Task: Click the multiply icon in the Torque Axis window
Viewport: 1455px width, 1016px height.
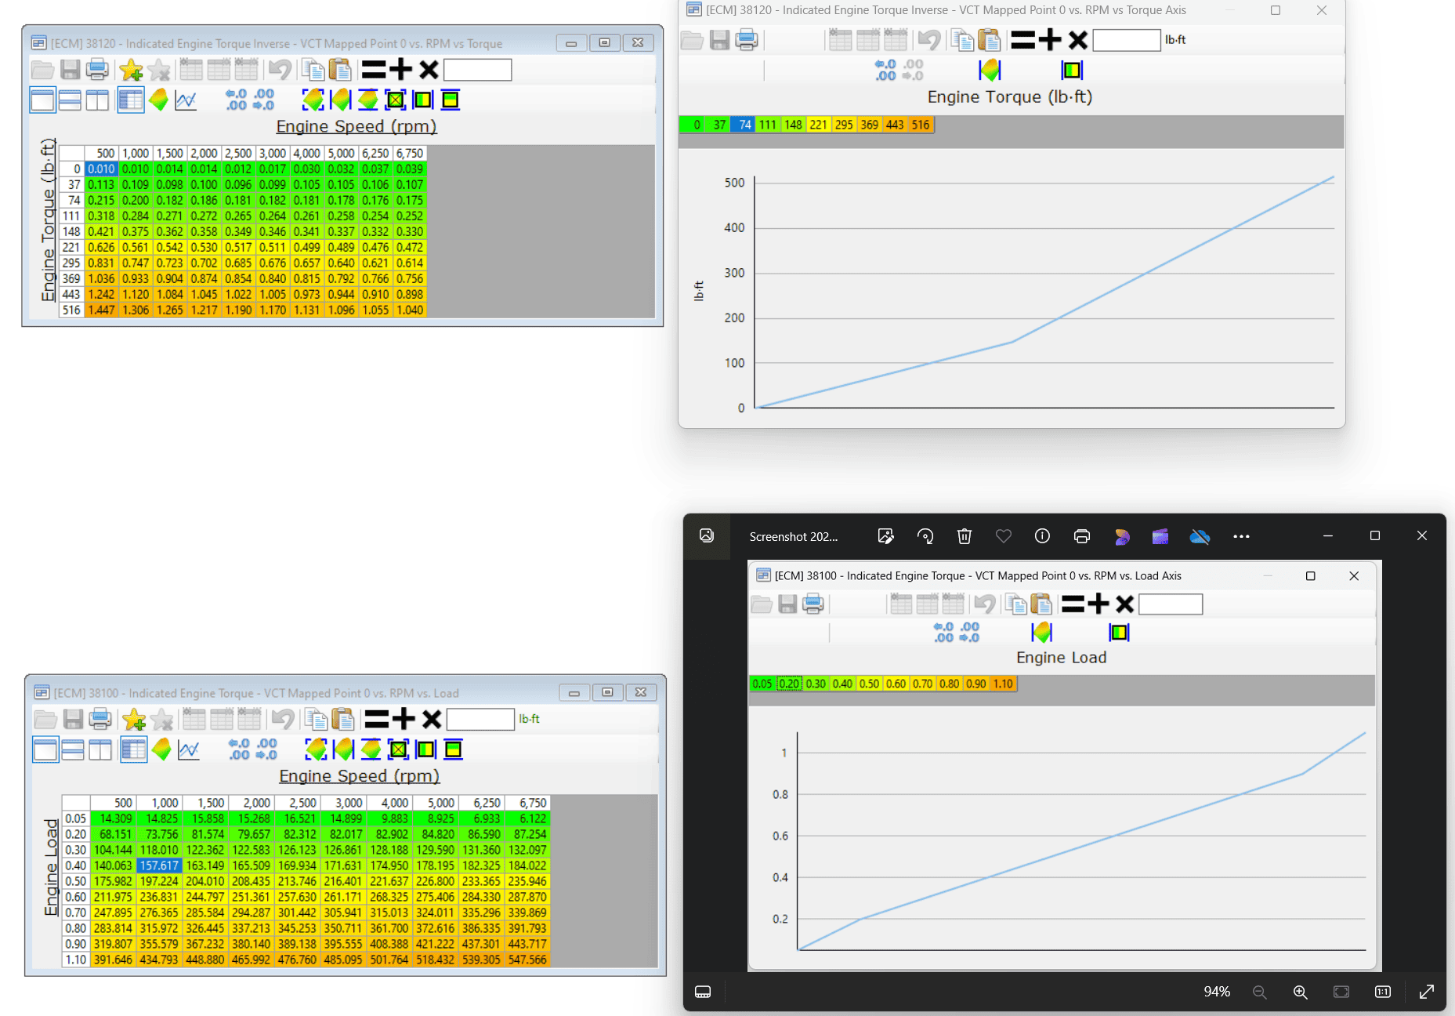Action: (1078, 40)
